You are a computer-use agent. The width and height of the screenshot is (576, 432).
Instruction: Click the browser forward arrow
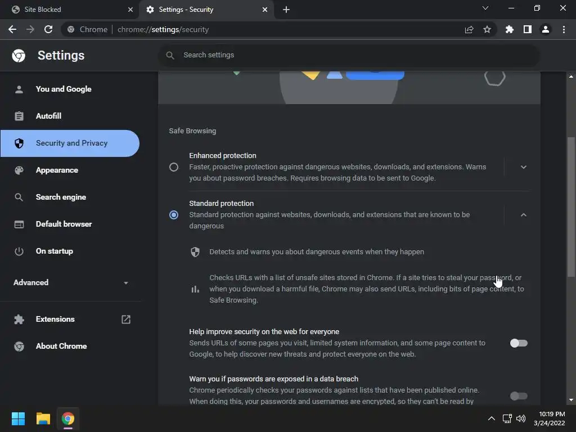coord(30,29)
